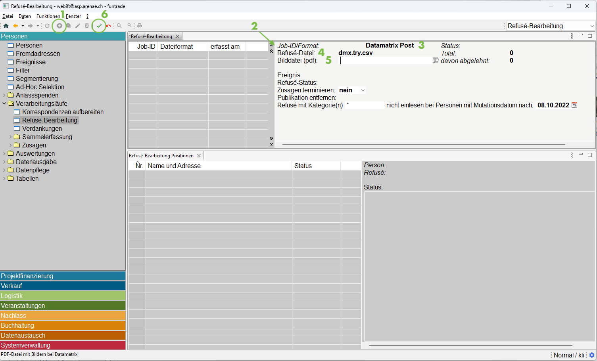Open the Daten menu
597x361 pixels.
coord(25,16)
